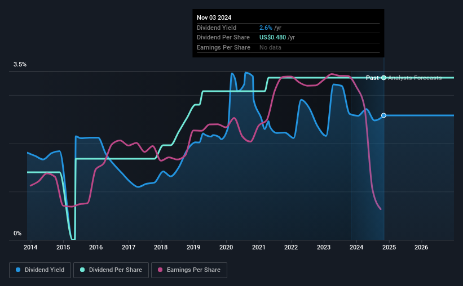The image size is (463, 286).
Task: Toggle the Dividend Per Share legend button
Action: (x=111, y=270)
